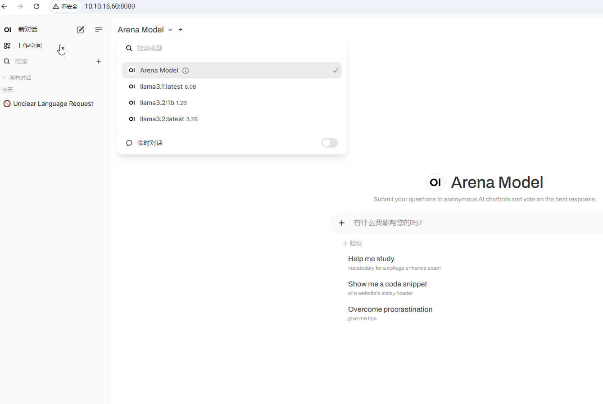The width and height of the screenshot is (603, 404).
Task: Select Arena Model in the model list
Action: 232,70
